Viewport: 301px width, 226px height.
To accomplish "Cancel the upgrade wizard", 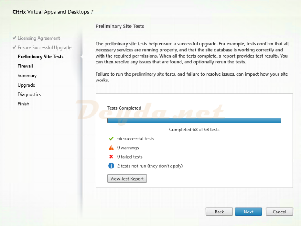I will (279, 212).
